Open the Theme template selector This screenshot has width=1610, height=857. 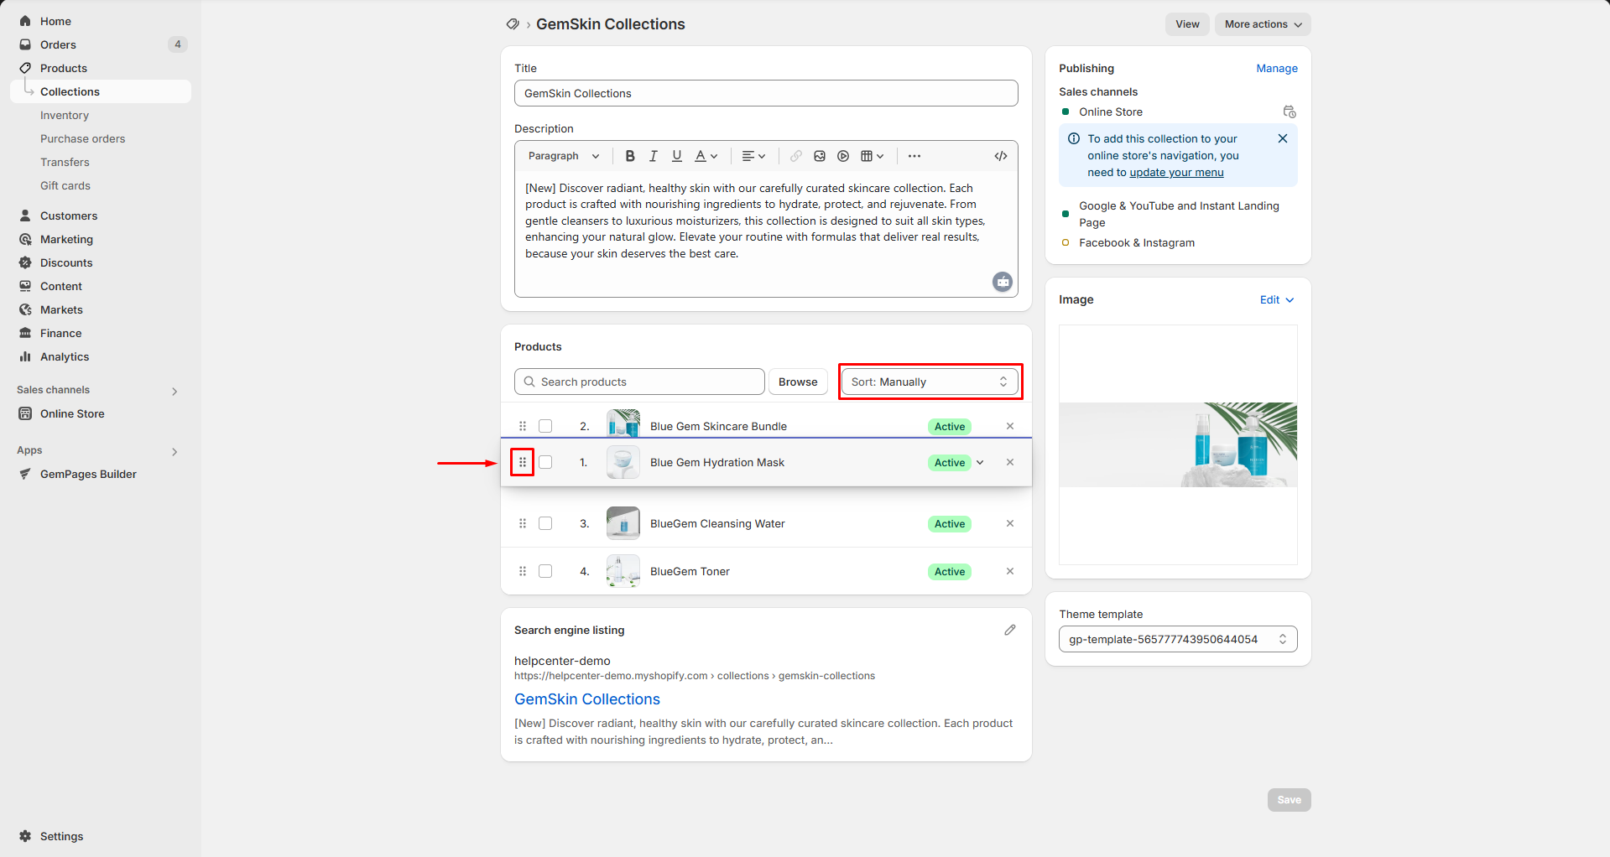tap(1177, 639)
